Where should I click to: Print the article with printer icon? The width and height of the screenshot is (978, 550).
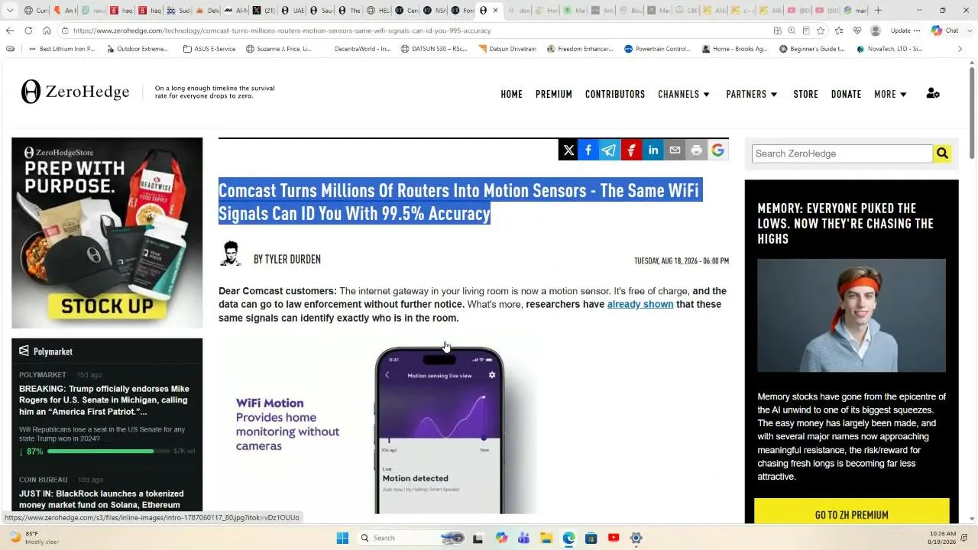point(696,150)
